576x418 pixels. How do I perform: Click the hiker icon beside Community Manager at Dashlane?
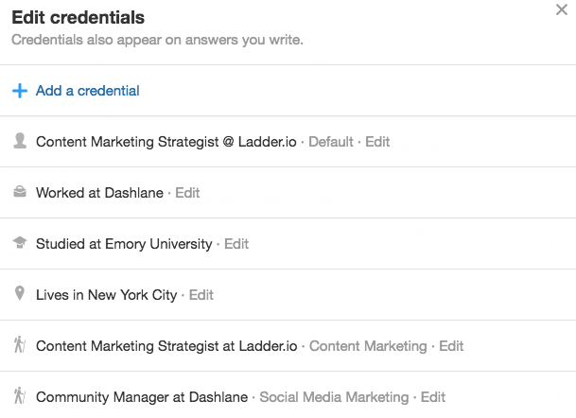tap(20, 397)
